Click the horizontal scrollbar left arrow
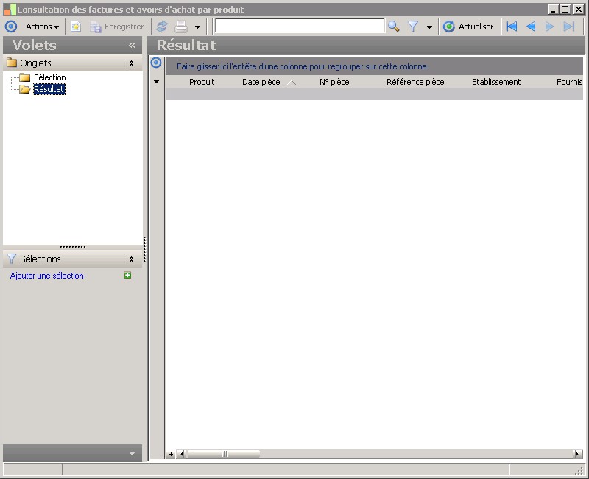589x479 pixels. [182, 454]
